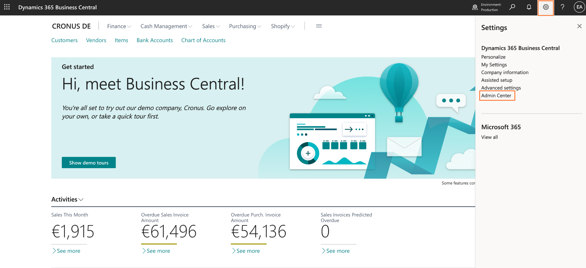Open Advanced settings

pos(501,88)
